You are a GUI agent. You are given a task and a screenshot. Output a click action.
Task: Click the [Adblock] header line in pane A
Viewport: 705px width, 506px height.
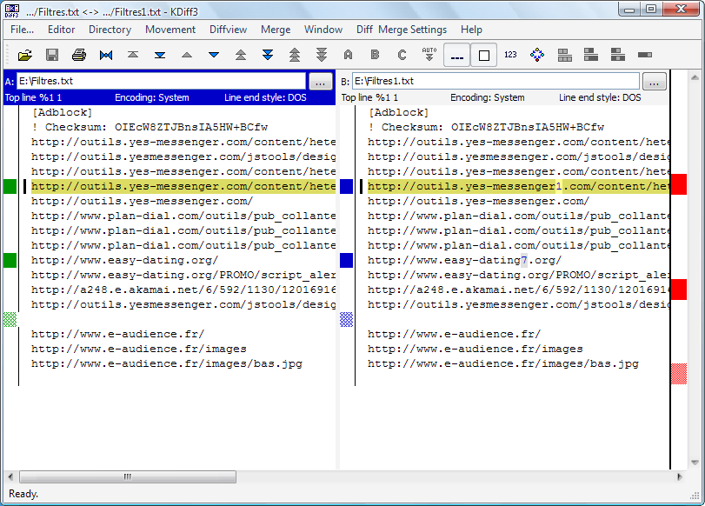pyautogui.click(x=62, y=112)
